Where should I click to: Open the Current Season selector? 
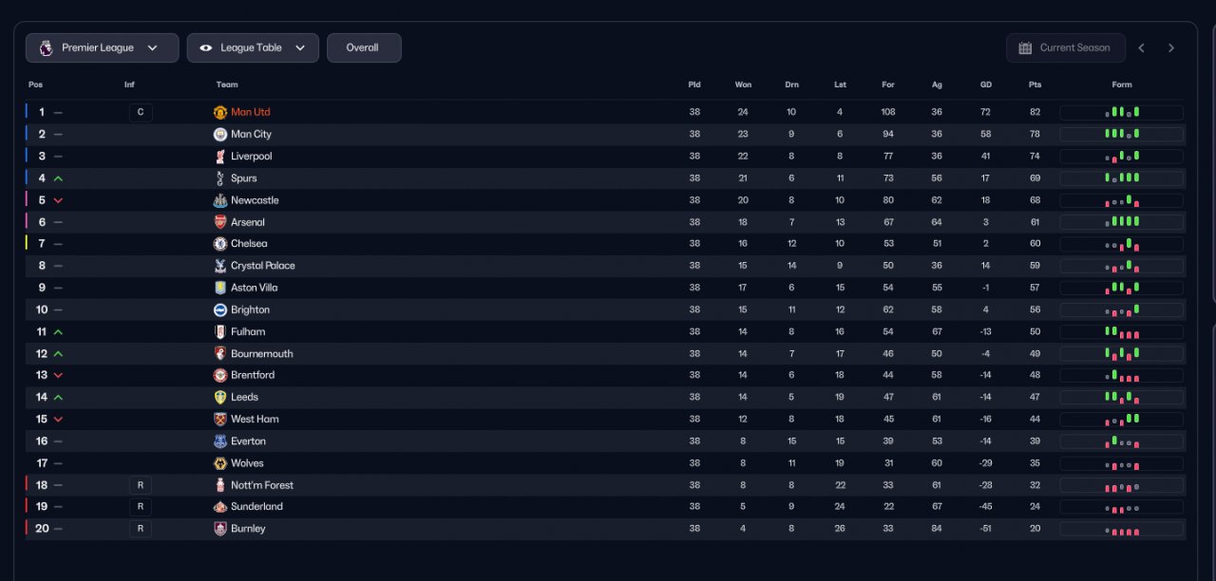1066,48
